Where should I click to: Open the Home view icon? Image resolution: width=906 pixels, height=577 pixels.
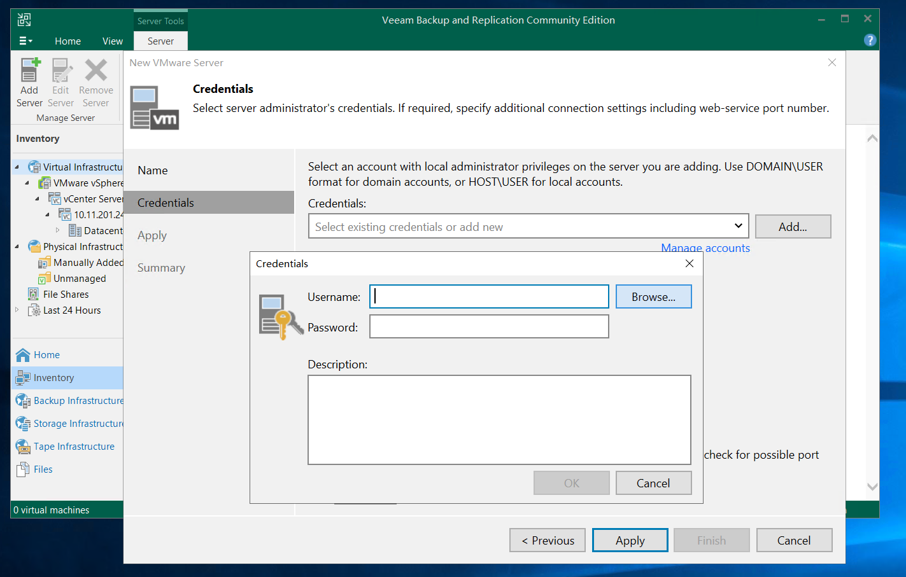[x=23, y=355]
